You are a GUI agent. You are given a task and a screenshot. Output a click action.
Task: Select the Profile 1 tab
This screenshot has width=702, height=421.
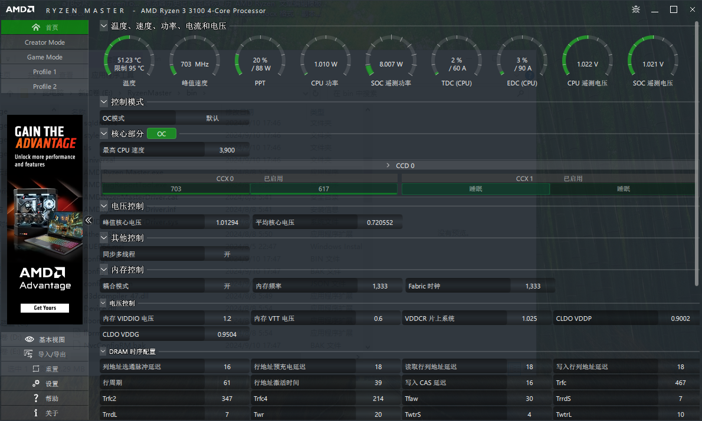(45, 72)
